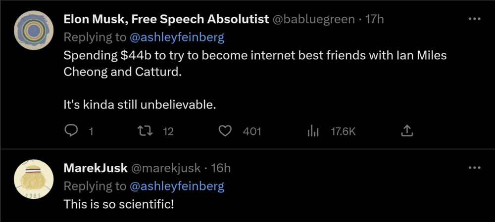Screen dimensions: 495x222
Task: Open MarekJusk's profile avatar
Action: [x=33, y=179]
